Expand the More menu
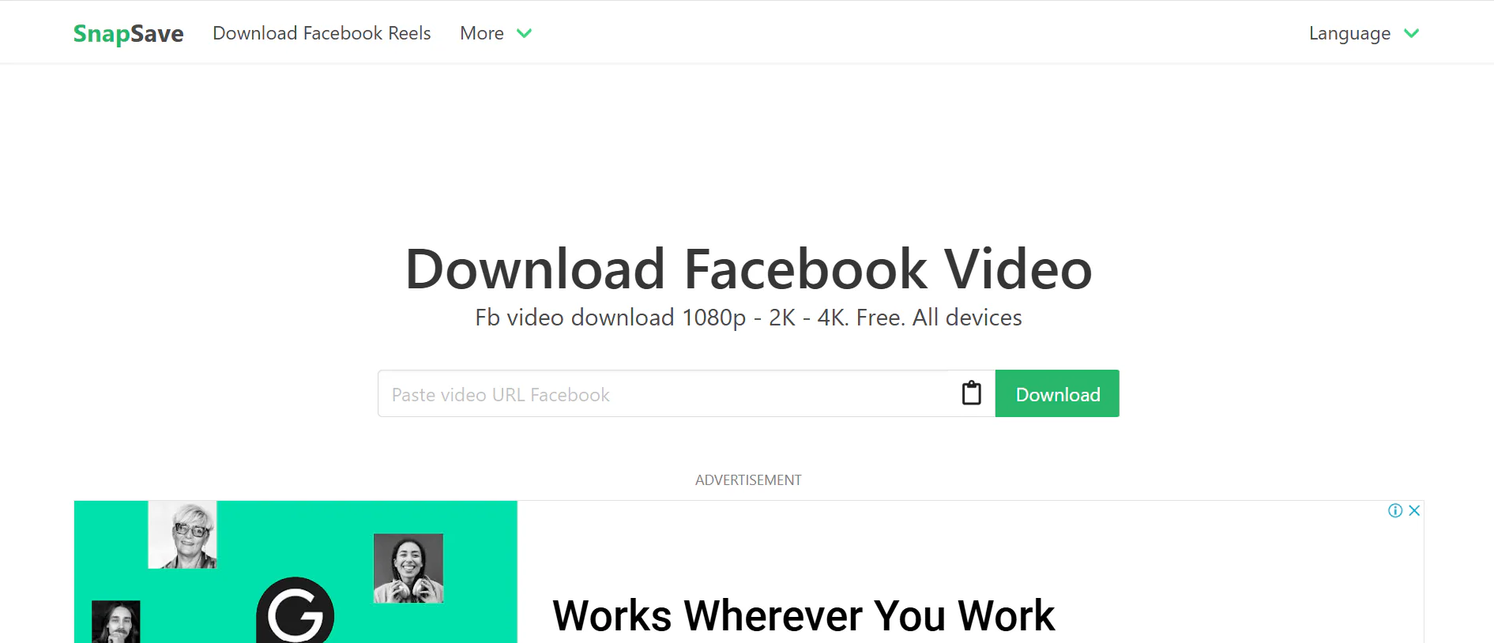This screenshot has height=643, width=1494. (495, 33)
